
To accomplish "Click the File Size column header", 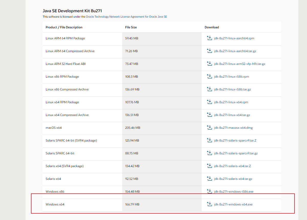I will pyautogui.click(x=131, y=27).
